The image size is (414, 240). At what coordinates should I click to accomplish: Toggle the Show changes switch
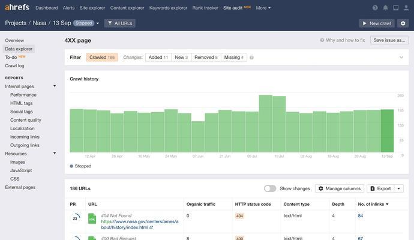[270, 188]
